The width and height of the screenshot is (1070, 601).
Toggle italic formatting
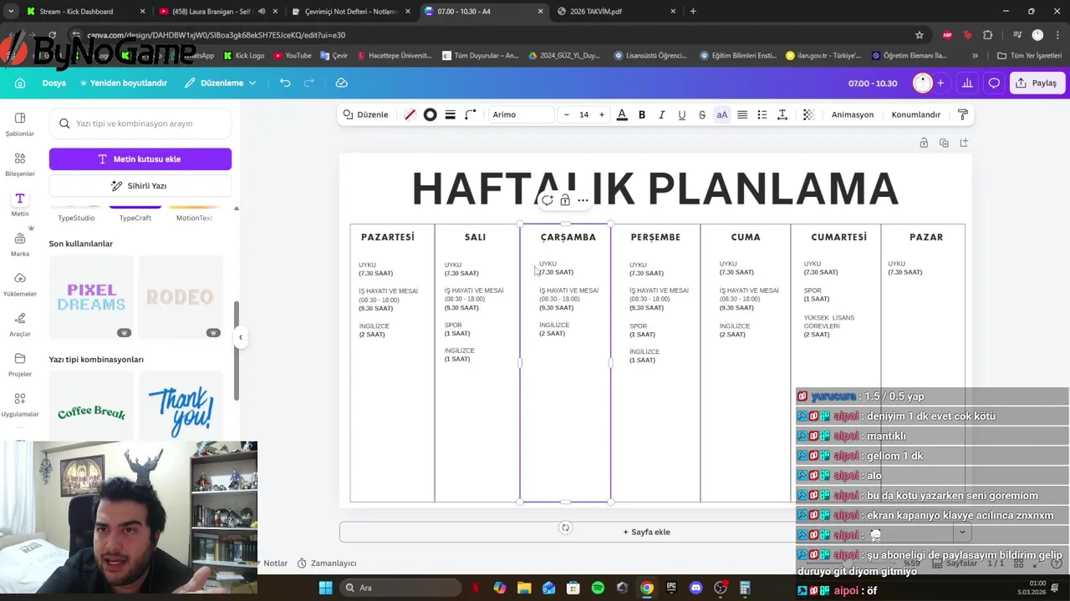coord(662,114)
